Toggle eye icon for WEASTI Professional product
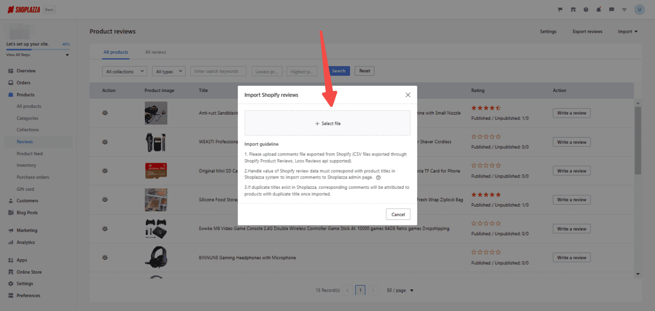Image resolution: width=655 pixels, height=311 pixels. tap(105, 142)
